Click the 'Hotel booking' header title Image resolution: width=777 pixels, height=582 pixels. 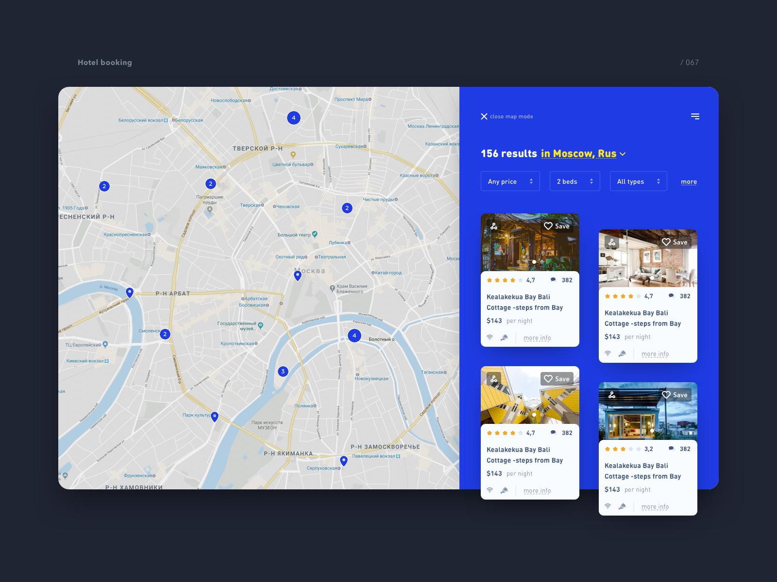click(105, 63)
